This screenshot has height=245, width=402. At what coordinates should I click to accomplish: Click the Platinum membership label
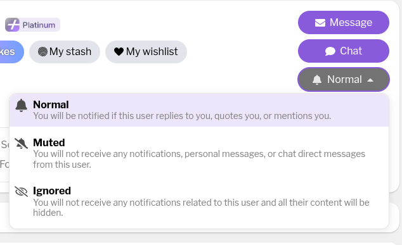coord(39,25)
